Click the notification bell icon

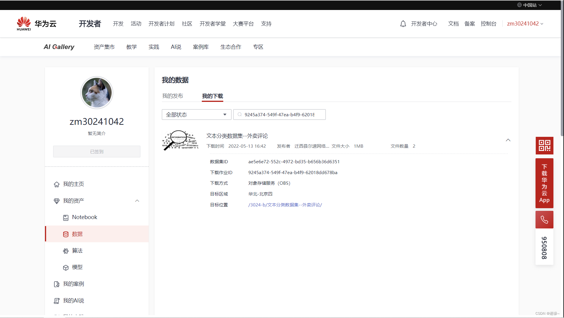point(403,24)
